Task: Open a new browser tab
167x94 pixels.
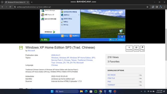Action: pos(32,2)
